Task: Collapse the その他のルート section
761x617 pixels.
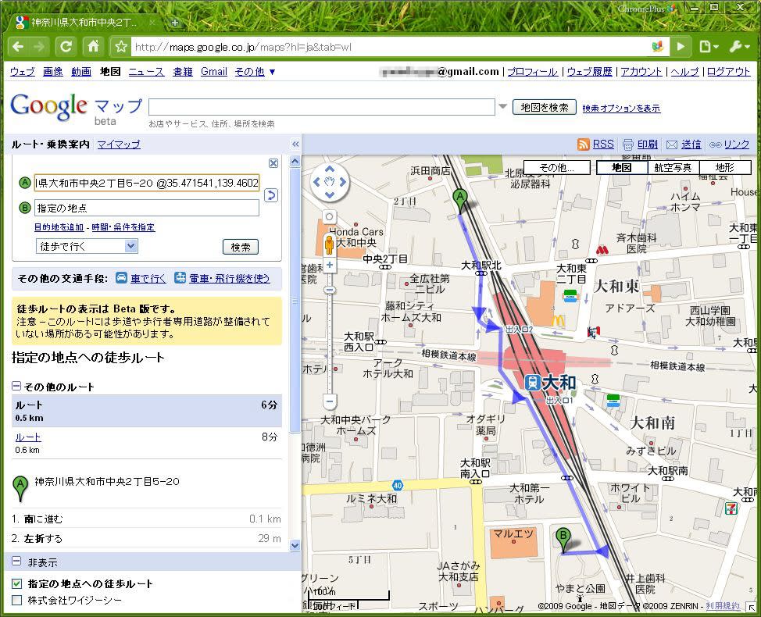Action: click(x=16, y=387)
